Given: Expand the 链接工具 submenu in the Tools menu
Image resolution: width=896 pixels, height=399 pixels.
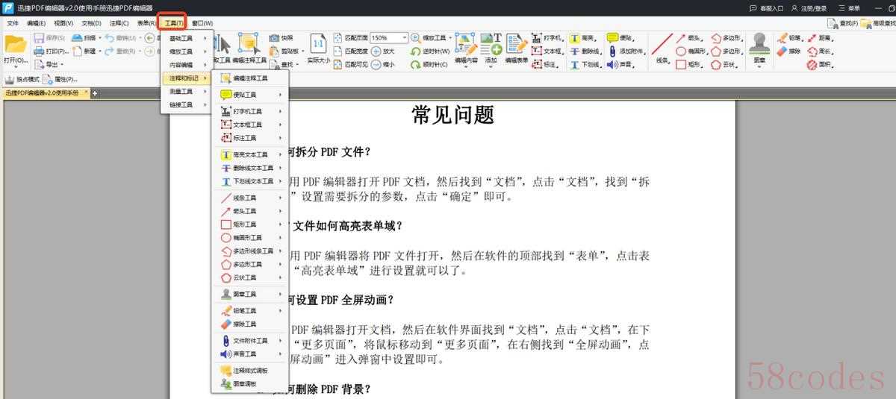Looking at the screenshot, I should (x=183, y=104).
